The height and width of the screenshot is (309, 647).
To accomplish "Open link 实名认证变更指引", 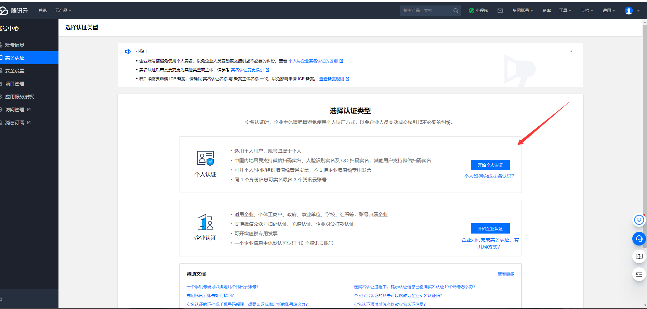I will [247, 70].
